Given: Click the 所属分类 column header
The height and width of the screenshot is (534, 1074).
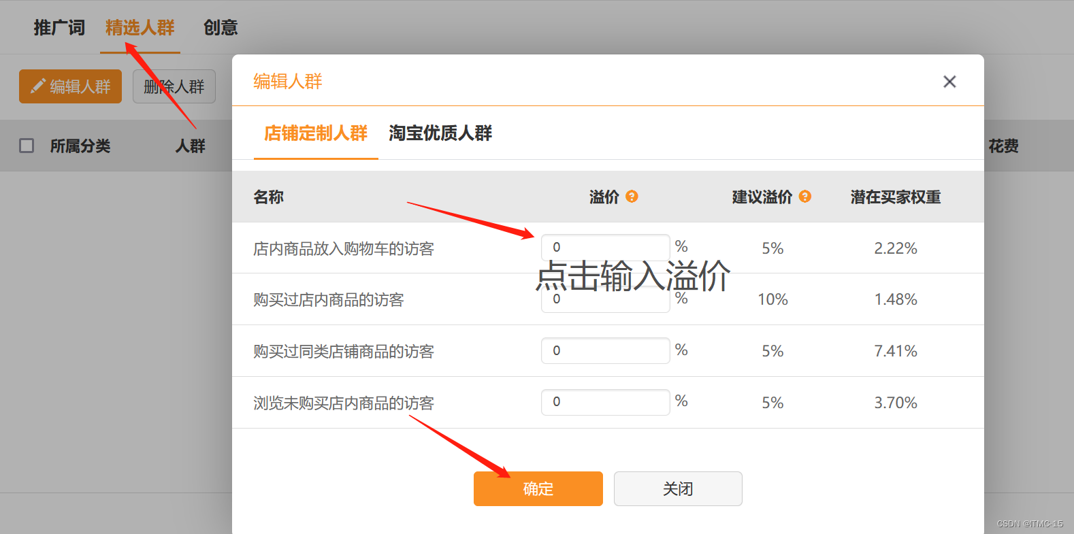Looking at the screenshot, I should [80, 146].
